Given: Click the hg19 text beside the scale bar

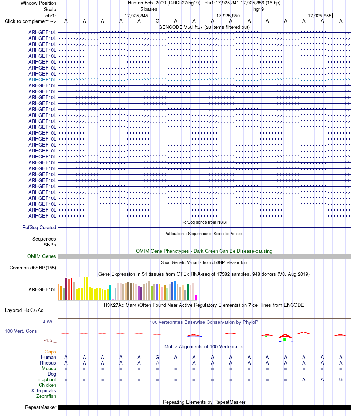Looking at the screenshot, I should click(259, 9).
